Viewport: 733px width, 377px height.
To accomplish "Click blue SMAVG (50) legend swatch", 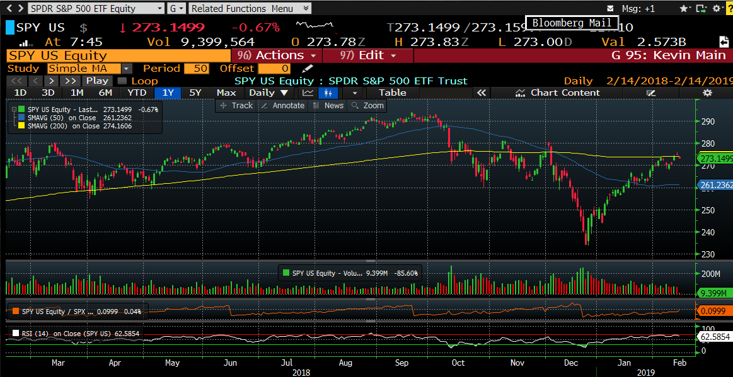I will pyautogui.click(x=21, y=118).
